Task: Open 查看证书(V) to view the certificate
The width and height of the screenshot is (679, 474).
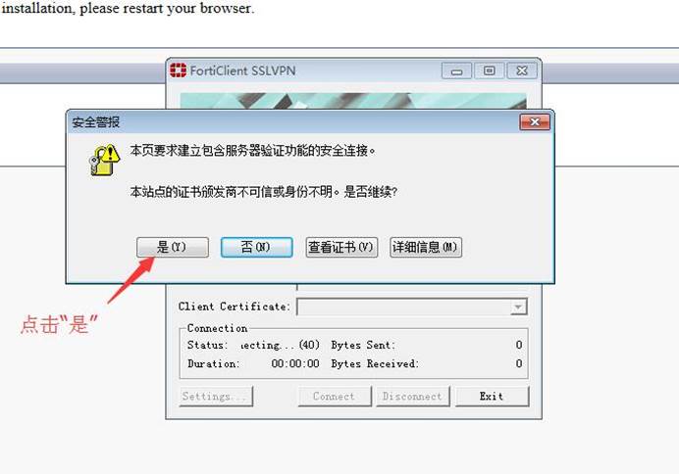Action: (x=341, y=247)
